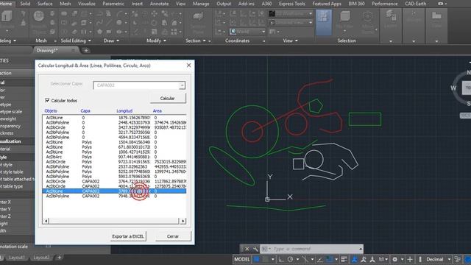Viewport: 471px width, 265px height.
Task: Click the solid union icon in Solid Editing
Action: point(64,13)
